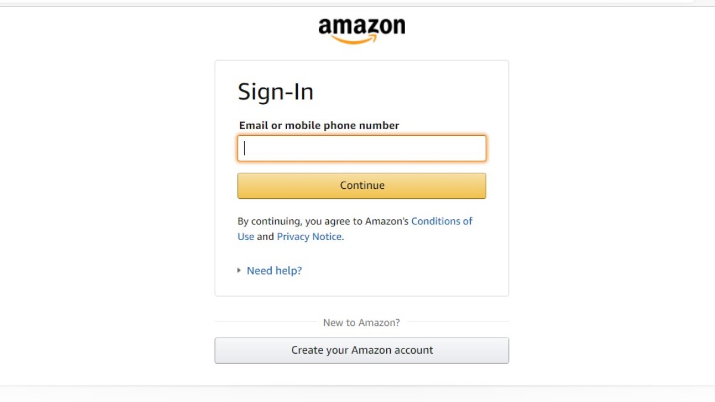Image resolution: width=715 pixels, height=402 pixels.
Task: Select the Email or mobile phone number label
Action: coord(318,125)
